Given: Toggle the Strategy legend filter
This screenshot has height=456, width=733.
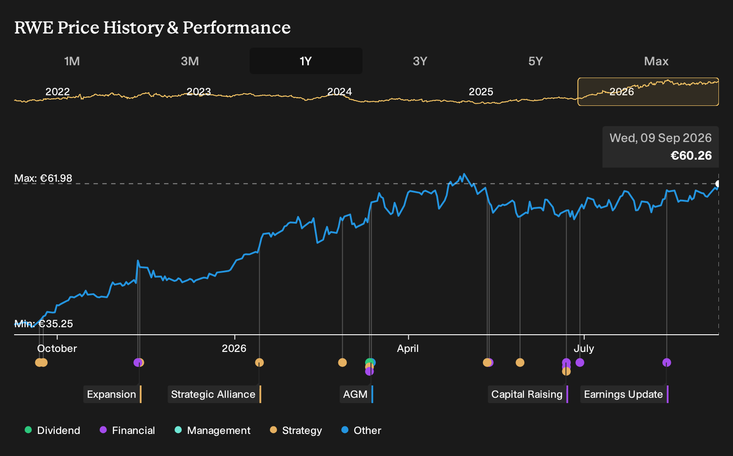Looking at the screenshot, I should point(296,430).
